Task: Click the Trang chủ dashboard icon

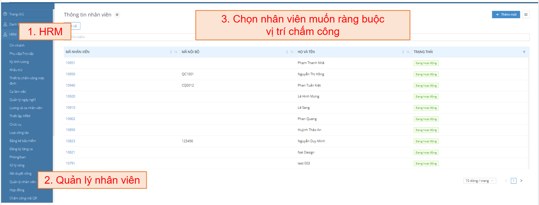Action: coord(5,14)
